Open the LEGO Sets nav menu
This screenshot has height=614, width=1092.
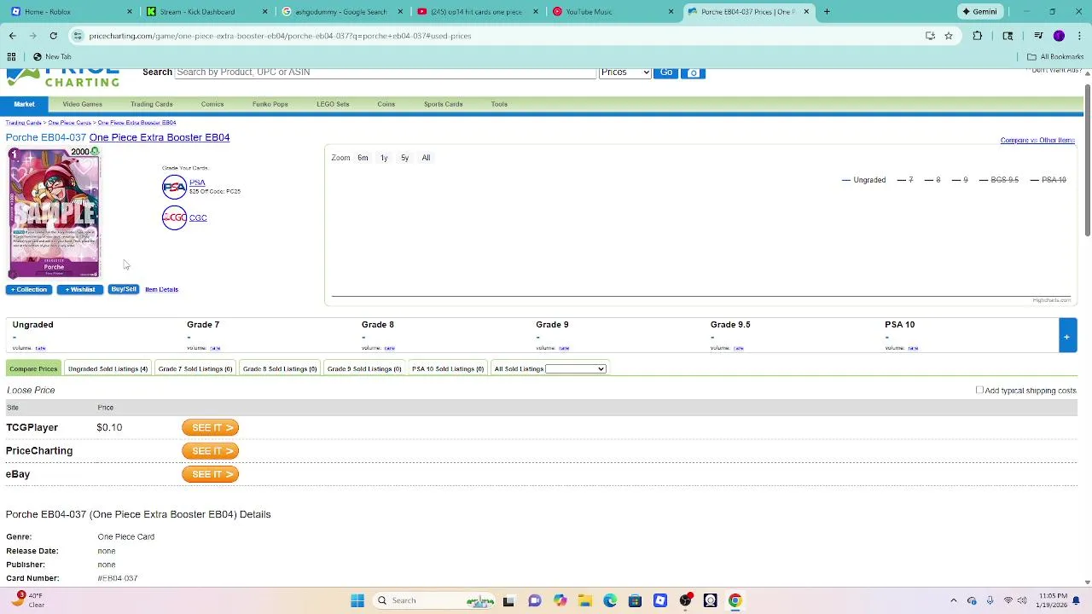tap(333, 104)
